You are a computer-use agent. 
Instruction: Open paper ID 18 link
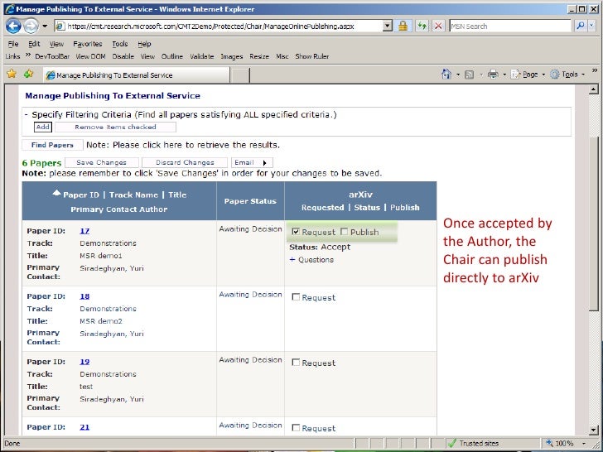click(84, 296)
